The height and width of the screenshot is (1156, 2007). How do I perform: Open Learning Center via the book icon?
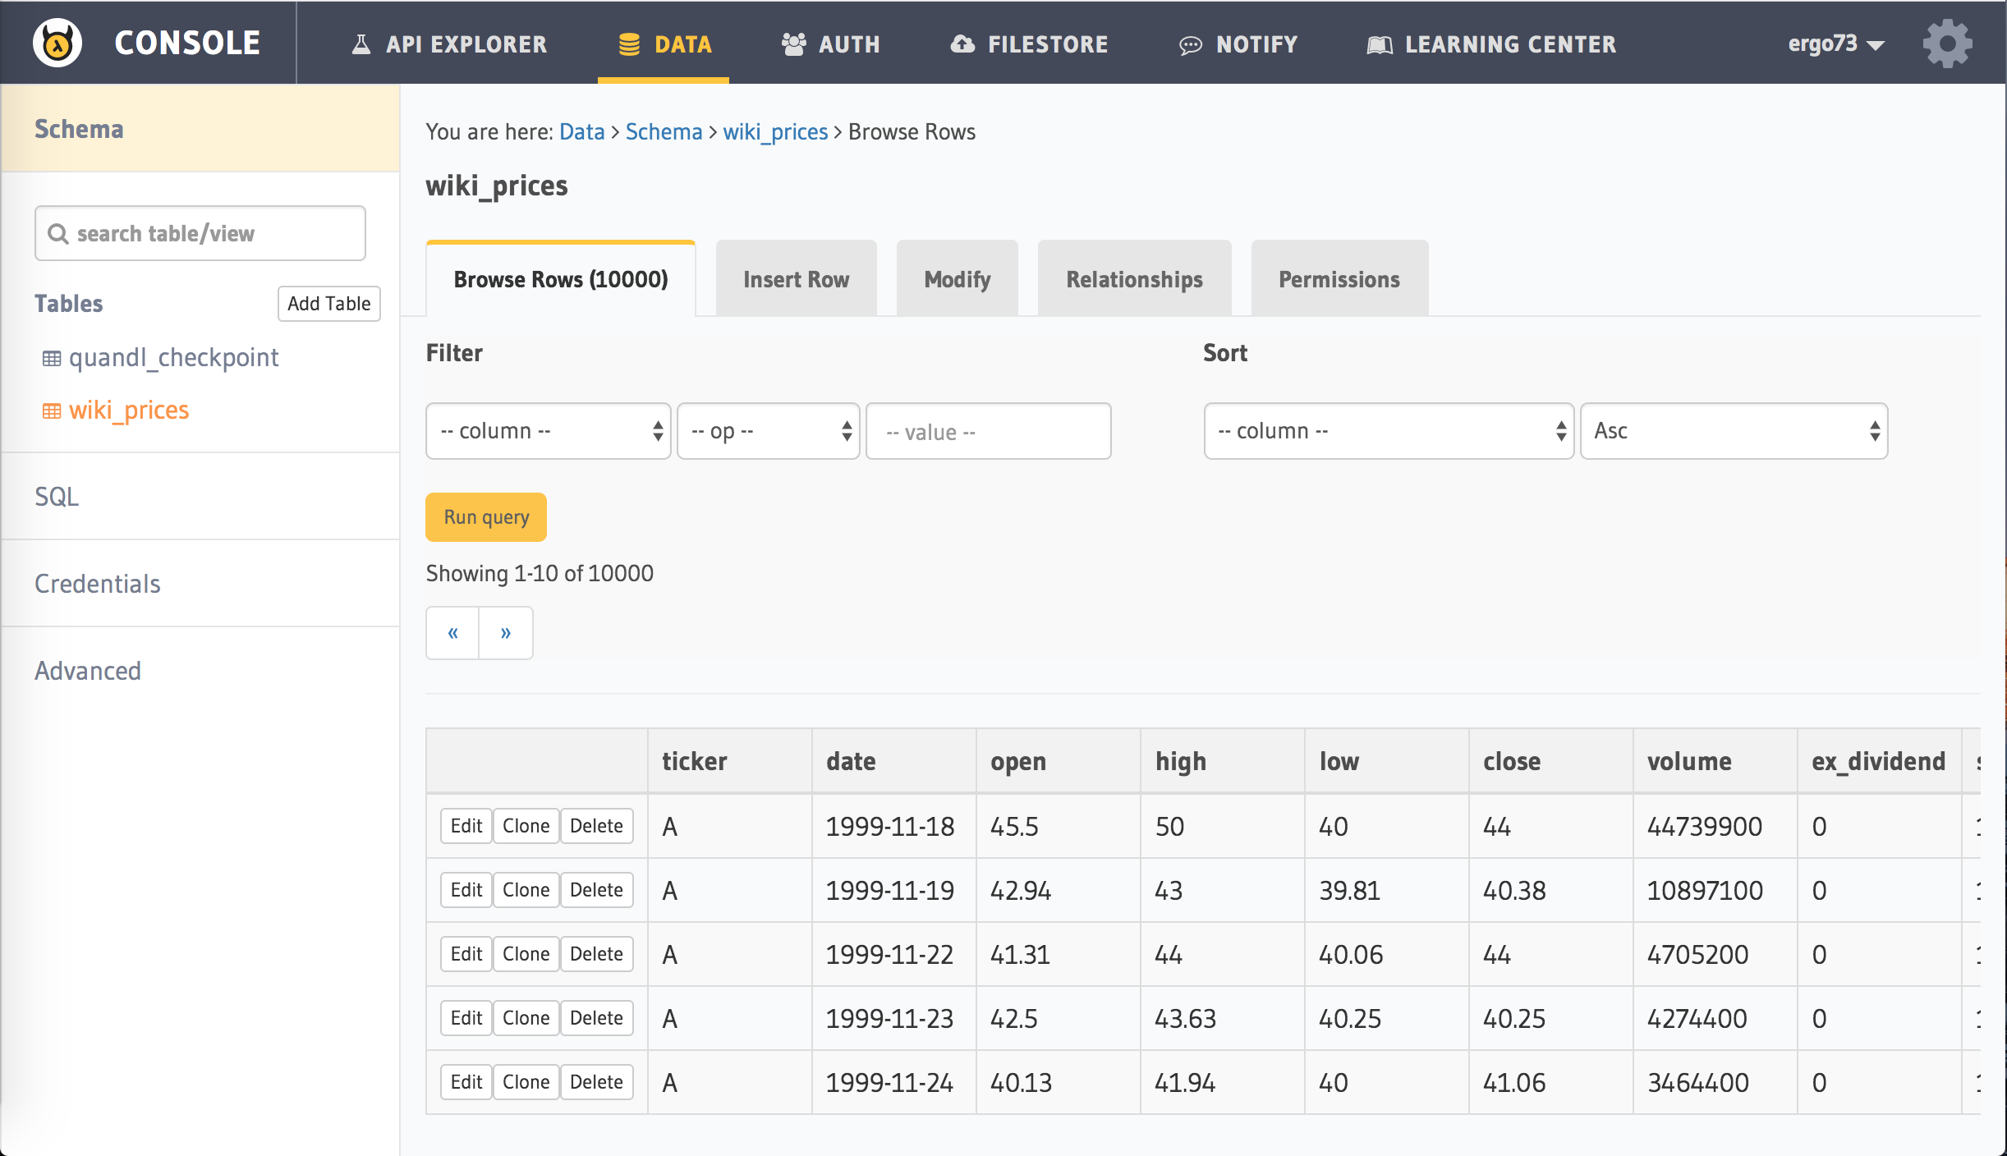[1379, 44]
